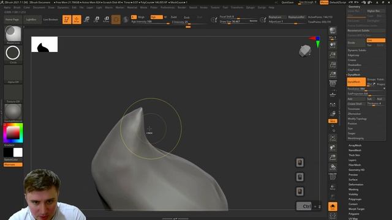Expand the Deformation palette
This screenshot has width=392, height=220.
click(356, 185)
